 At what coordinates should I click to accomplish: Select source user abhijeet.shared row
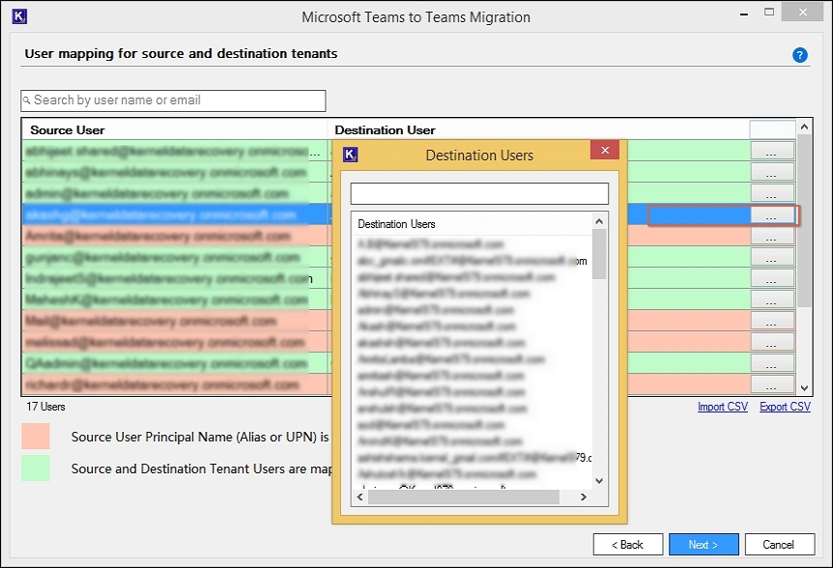[x=174, y=152]
